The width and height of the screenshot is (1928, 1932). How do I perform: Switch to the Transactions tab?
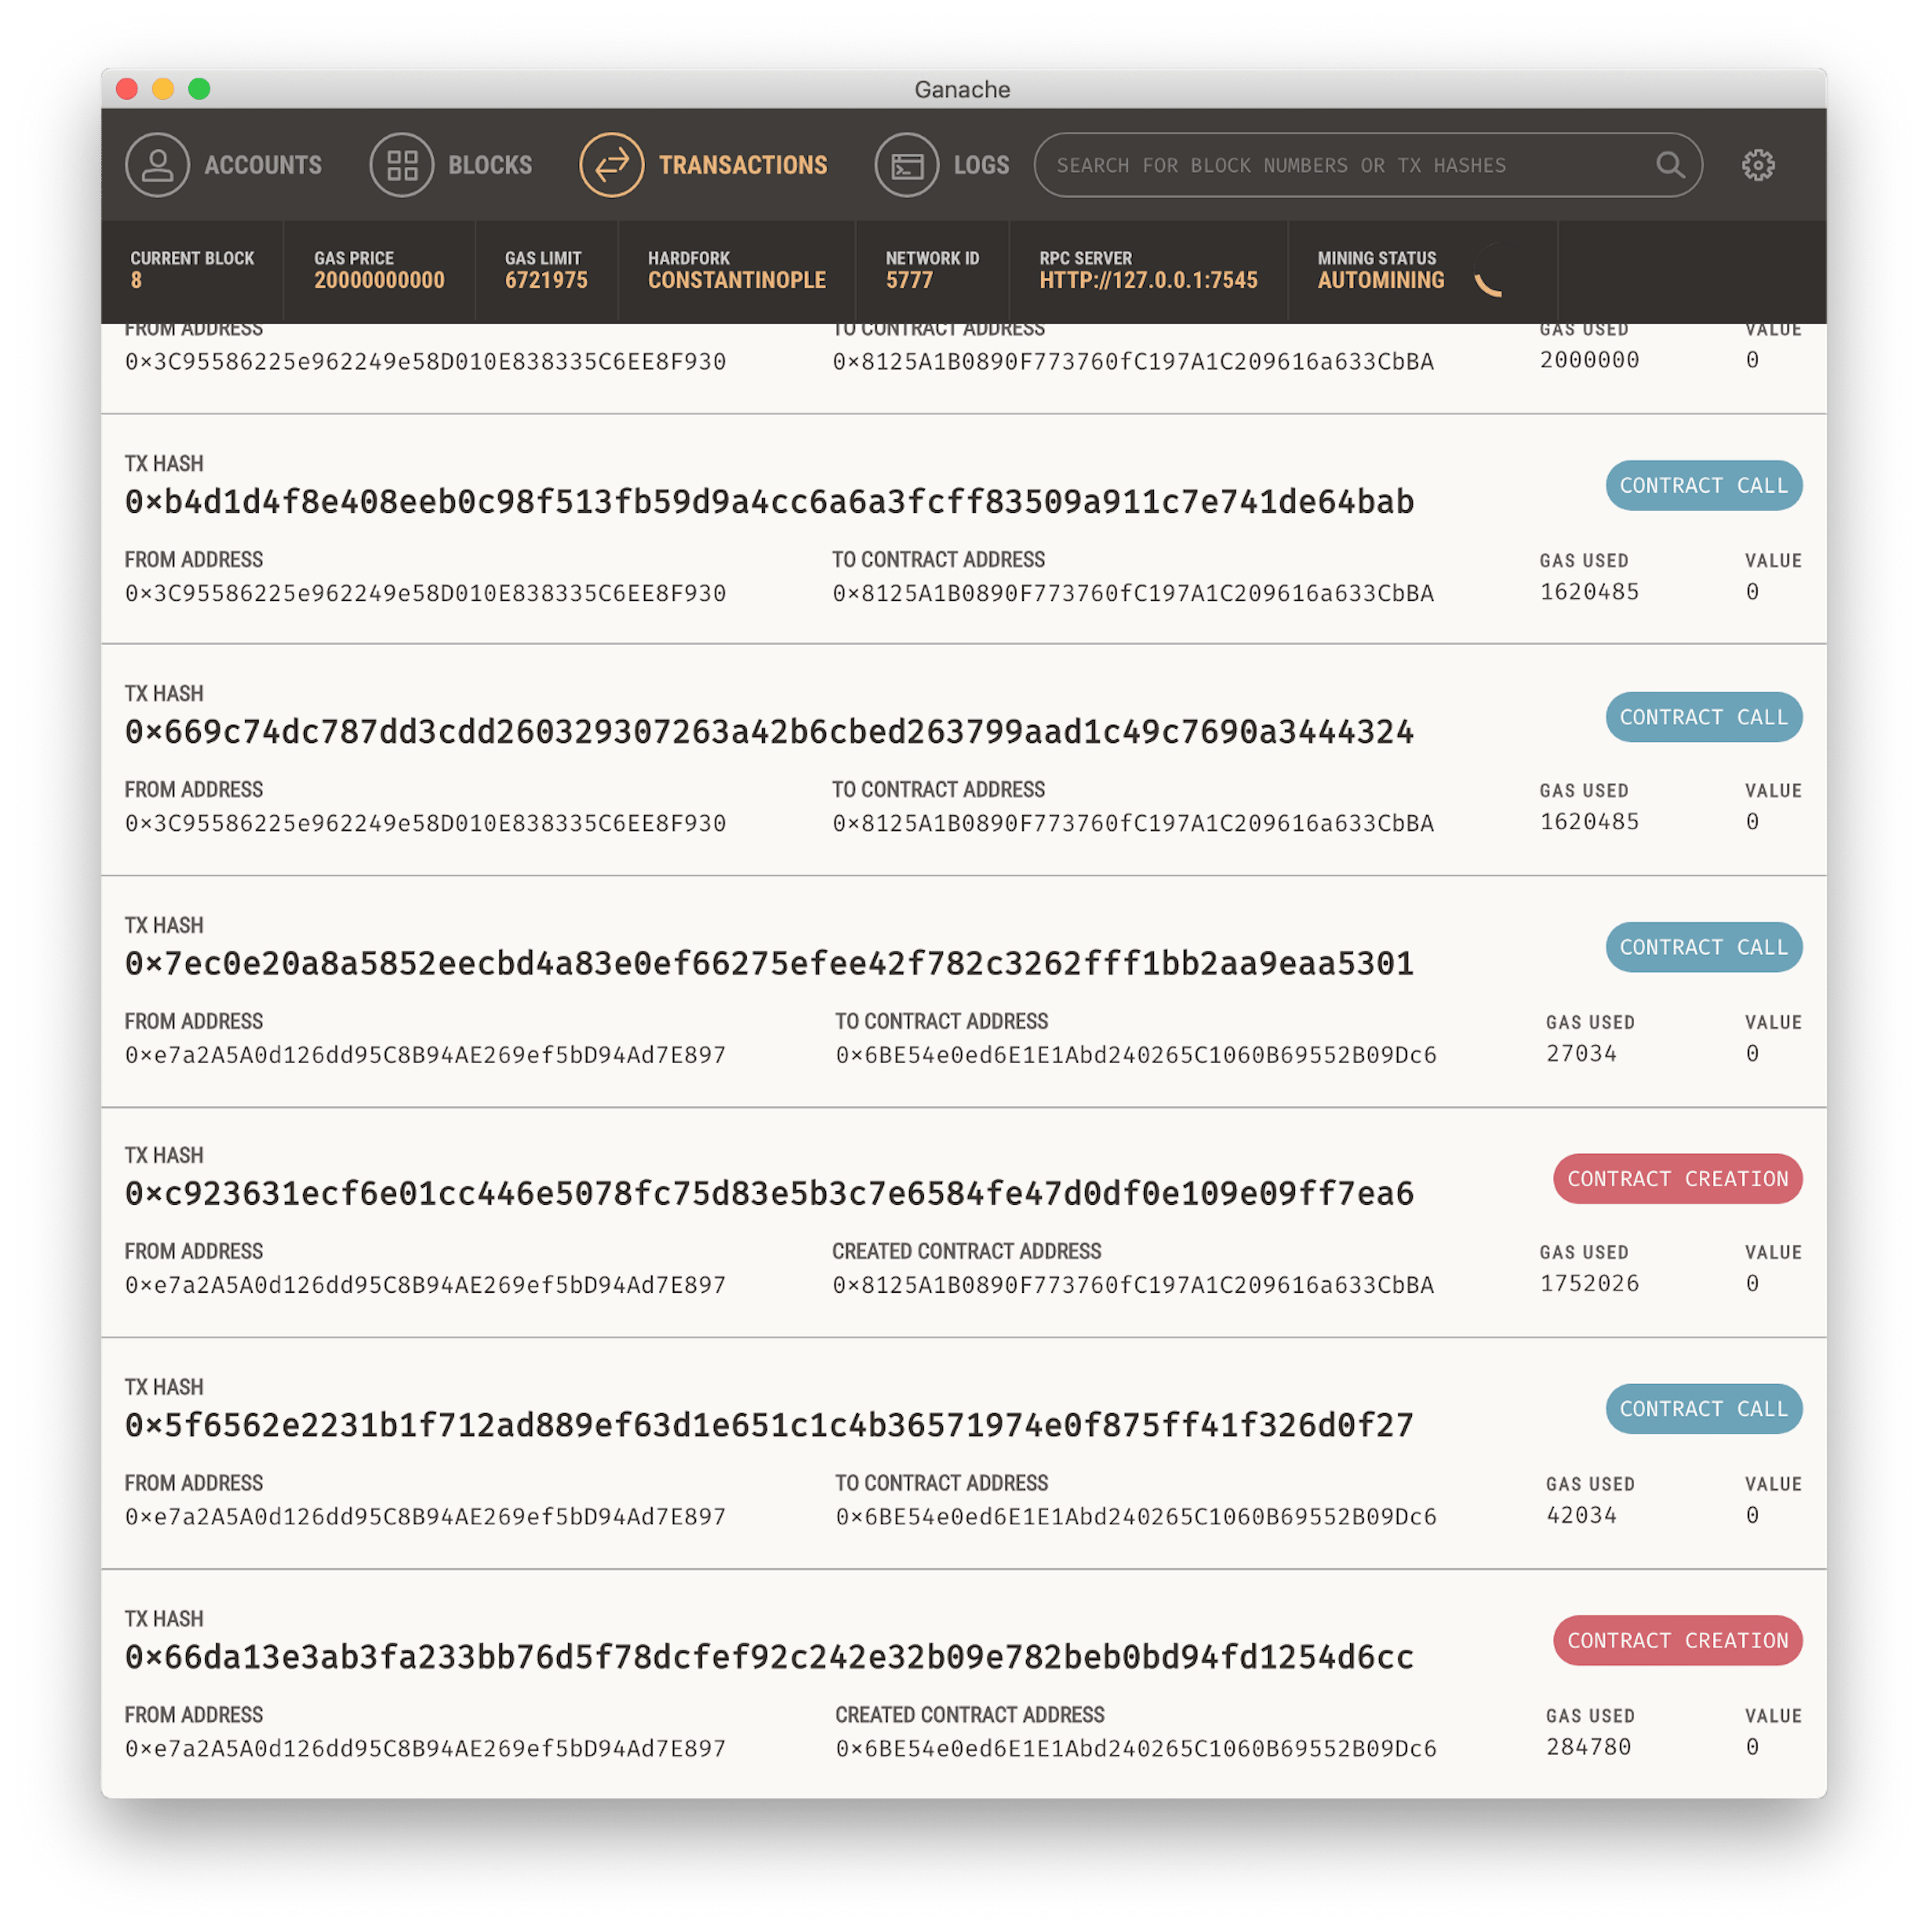click(743, 165)
